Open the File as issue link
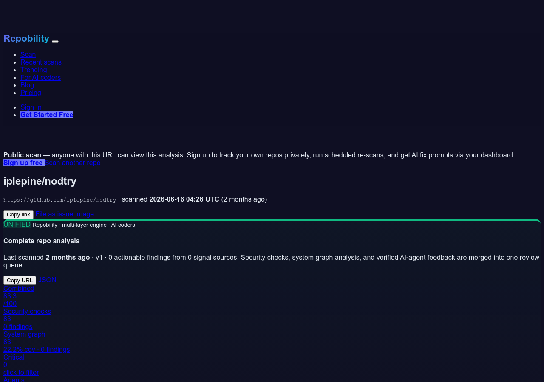Image resolution: width=544 pixels, height=382 pixels. point(54,214)
